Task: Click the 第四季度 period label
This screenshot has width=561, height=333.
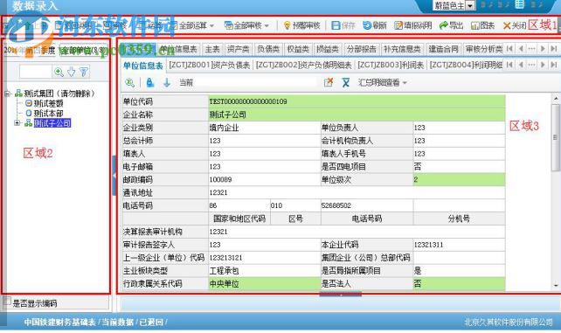Action: (x=40, y=51)
